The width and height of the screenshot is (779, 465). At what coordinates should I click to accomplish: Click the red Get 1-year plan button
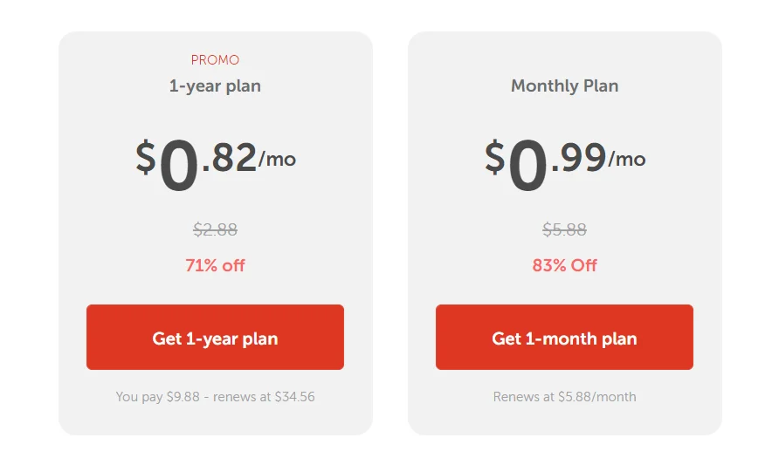(215, 338)
